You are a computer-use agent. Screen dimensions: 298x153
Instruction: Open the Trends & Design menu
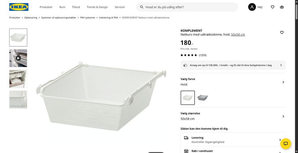tap(97, 7)
